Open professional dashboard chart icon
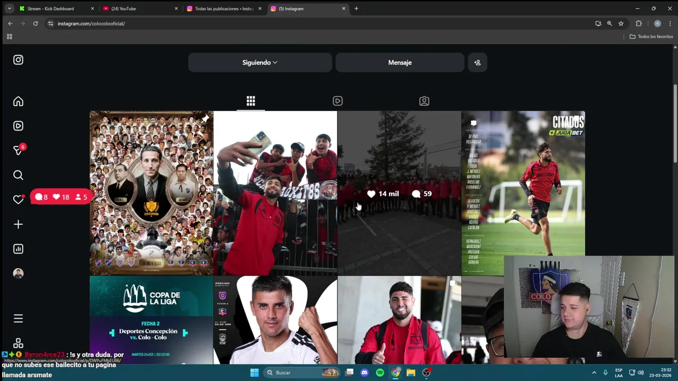Viewport: 678px width, 381px height. 18,249
